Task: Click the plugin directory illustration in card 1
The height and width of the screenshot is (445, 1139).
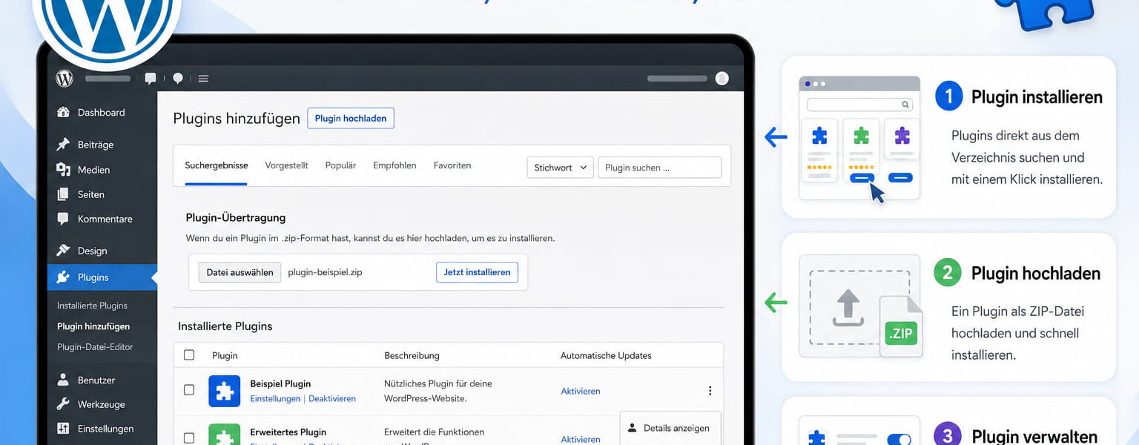Action: click(859, 138)
